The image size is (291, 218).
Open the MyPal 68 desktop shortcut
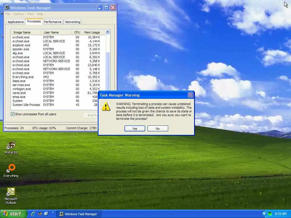pyautogui.click(x=11, y=148)
